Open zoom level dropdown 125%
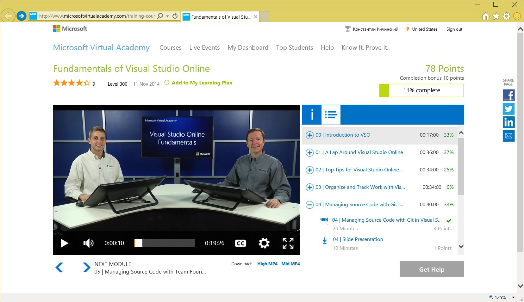Screen dimensions: 524x302 (513, 297)
